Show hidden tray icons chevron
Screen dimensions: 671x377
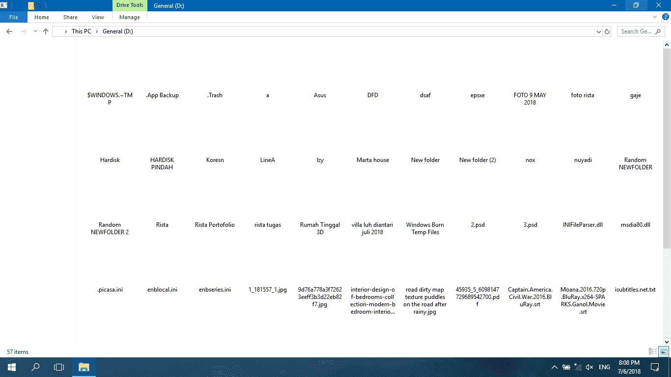click(x=555, y=367)
